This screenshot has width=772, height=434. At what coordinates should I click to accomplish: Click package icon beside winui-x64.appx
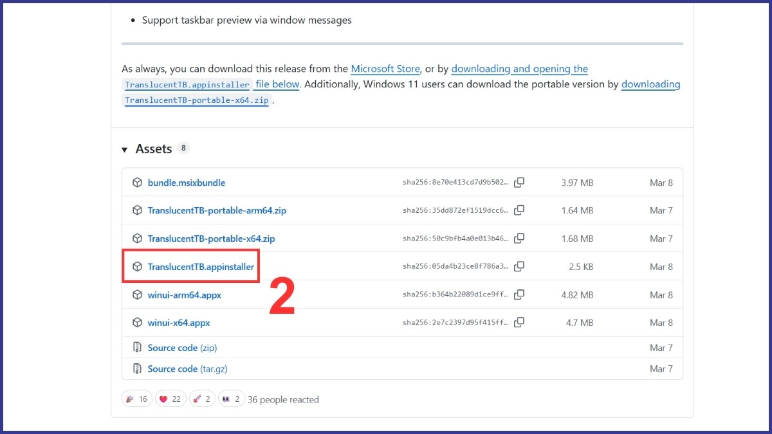137,323
